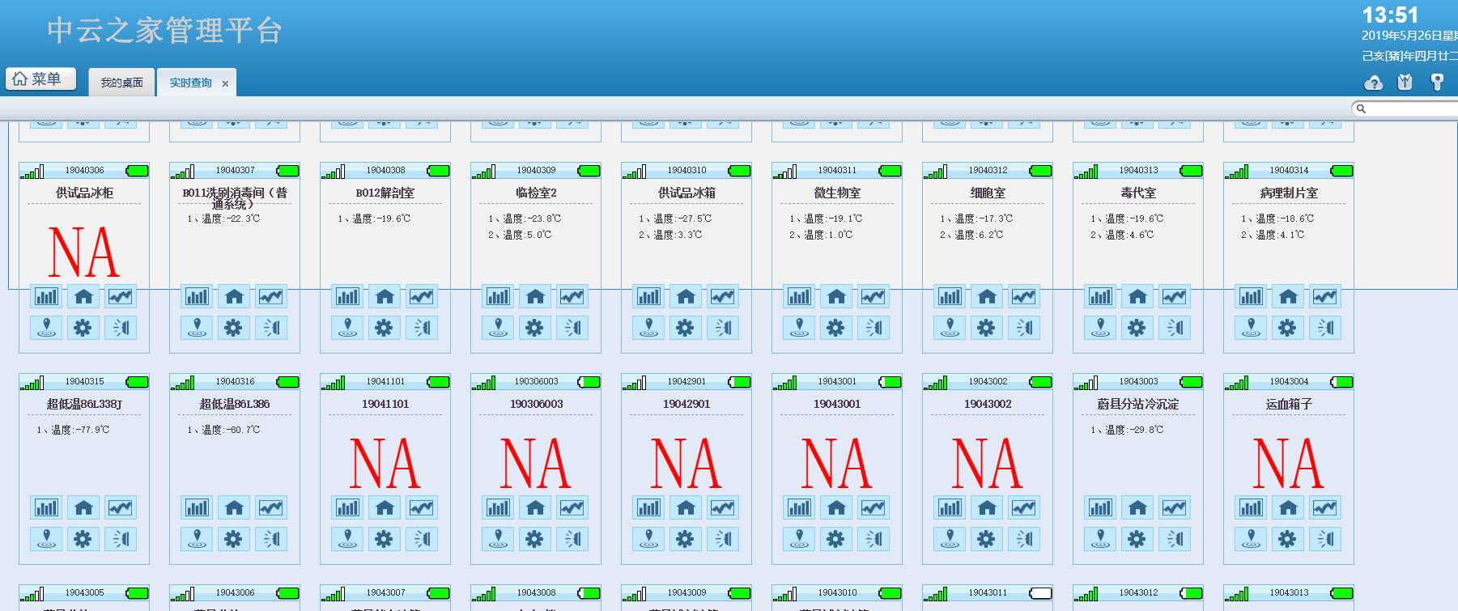Open settings gear on device 19040308

(x=384, y=328)
